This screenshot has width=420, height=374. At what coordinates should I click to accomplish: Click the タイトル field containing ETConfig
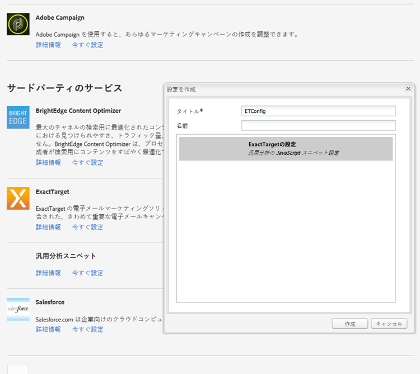(x=319, y=111)
